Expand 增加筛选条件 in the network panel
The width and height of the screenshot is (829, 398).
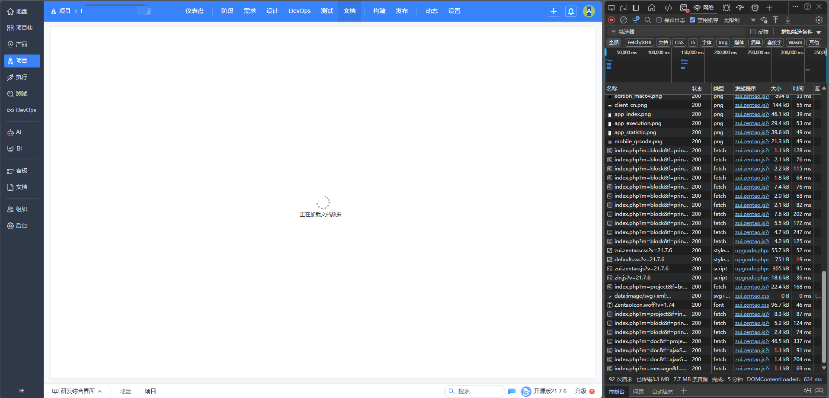coord(798,31)
